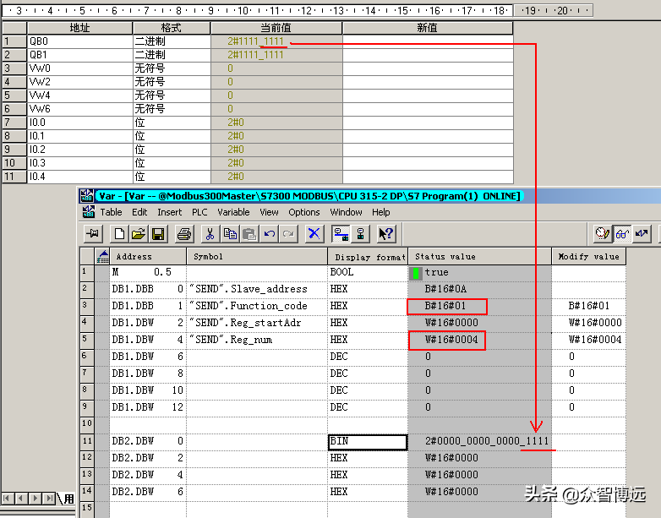
Task: Toggle Monitor Variable glasses icon
Action: (x=622, y=234)
